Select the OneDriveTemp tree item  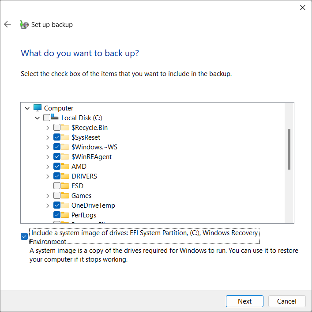[x=93, y=205]
